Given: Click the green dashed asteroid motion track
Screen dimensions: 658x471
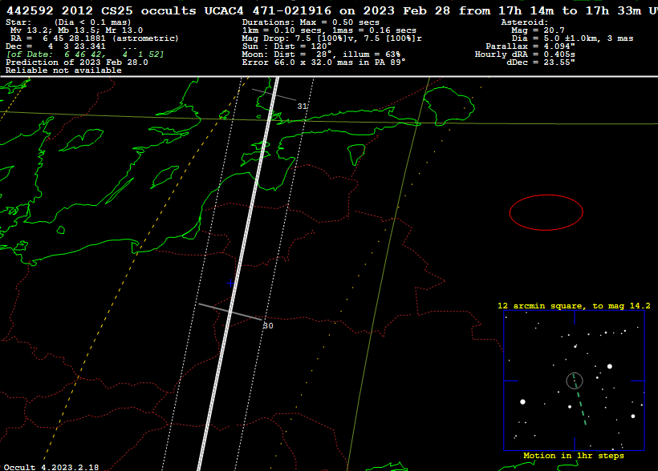Looking at the screenshot, I should (x=579, y=401).
